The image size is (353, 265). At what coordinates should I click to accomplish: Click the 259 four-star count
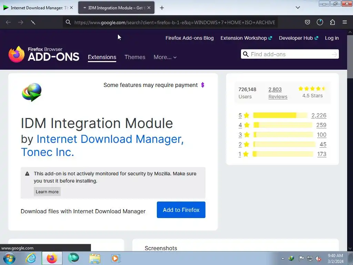click(x=321, y=125)
